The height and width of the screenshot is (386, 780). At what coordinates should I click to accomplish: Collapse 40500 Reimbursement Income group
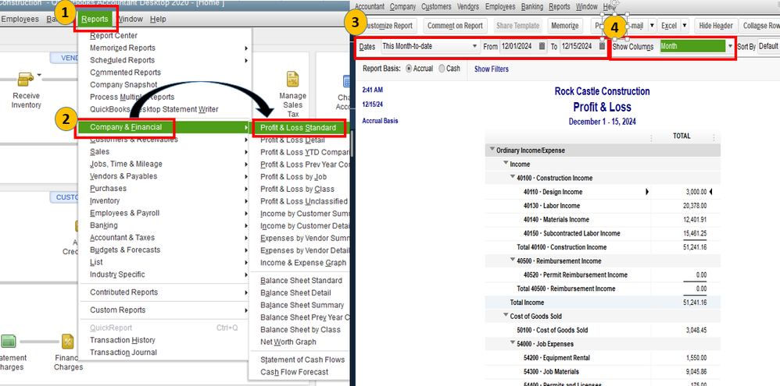(x=513, y=260)
